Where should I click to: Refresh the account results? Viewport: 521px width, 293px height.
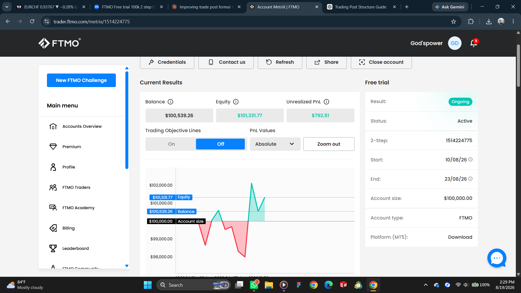click(280, 62)
